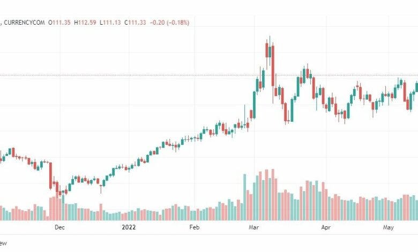Select the tallest red candle at March peak
The height and width of the screenshot is (252, 418).
[x=273, y=66]
